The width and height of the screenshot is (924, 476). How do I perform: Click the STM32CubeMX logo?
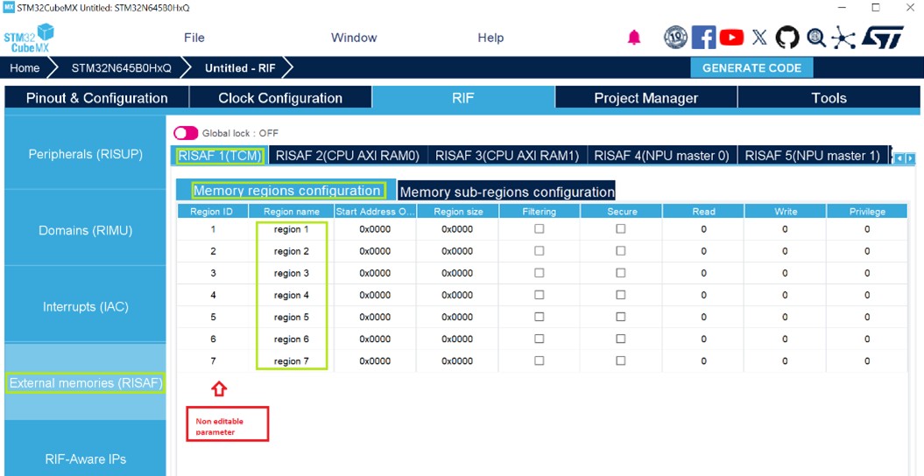(x=28, y=38)
